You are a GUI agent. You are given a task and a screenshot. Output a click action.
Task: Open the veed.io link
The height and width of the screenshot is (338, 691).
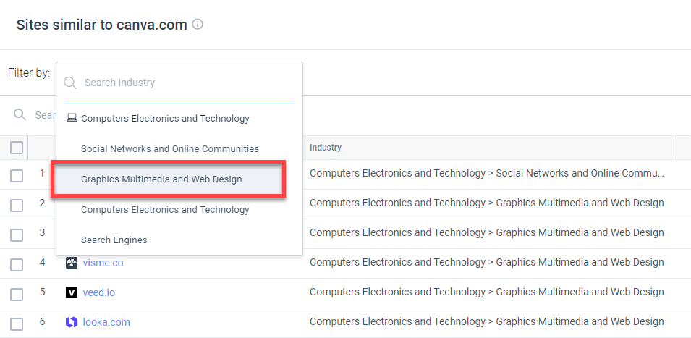[x=98, y=292]
